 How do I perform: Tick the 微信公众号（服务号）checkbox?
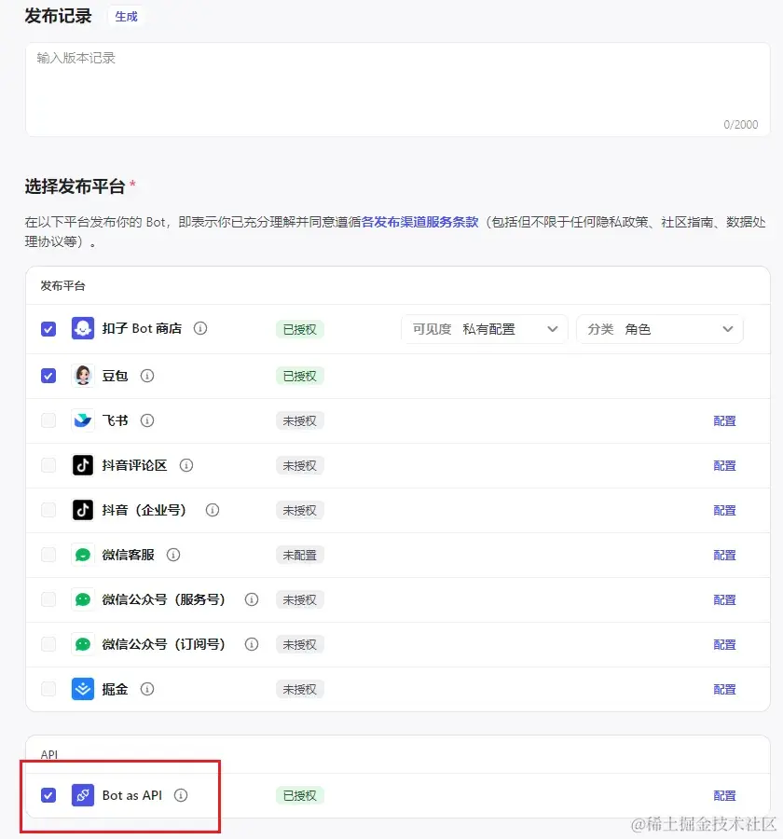tap(48, 599)
